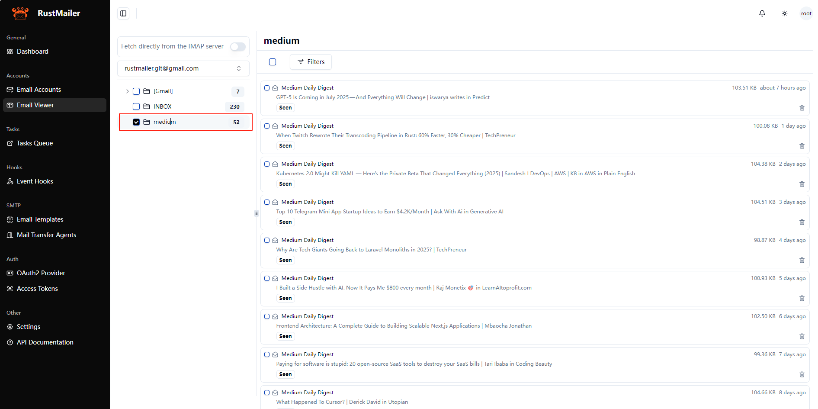The image size is (818, 409).
Task: Select the Frontend Architecture email checkbox
Action: pos(267,316)
